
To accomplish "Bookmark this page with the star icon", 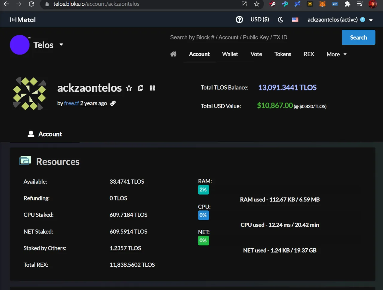I will (257, 4).
